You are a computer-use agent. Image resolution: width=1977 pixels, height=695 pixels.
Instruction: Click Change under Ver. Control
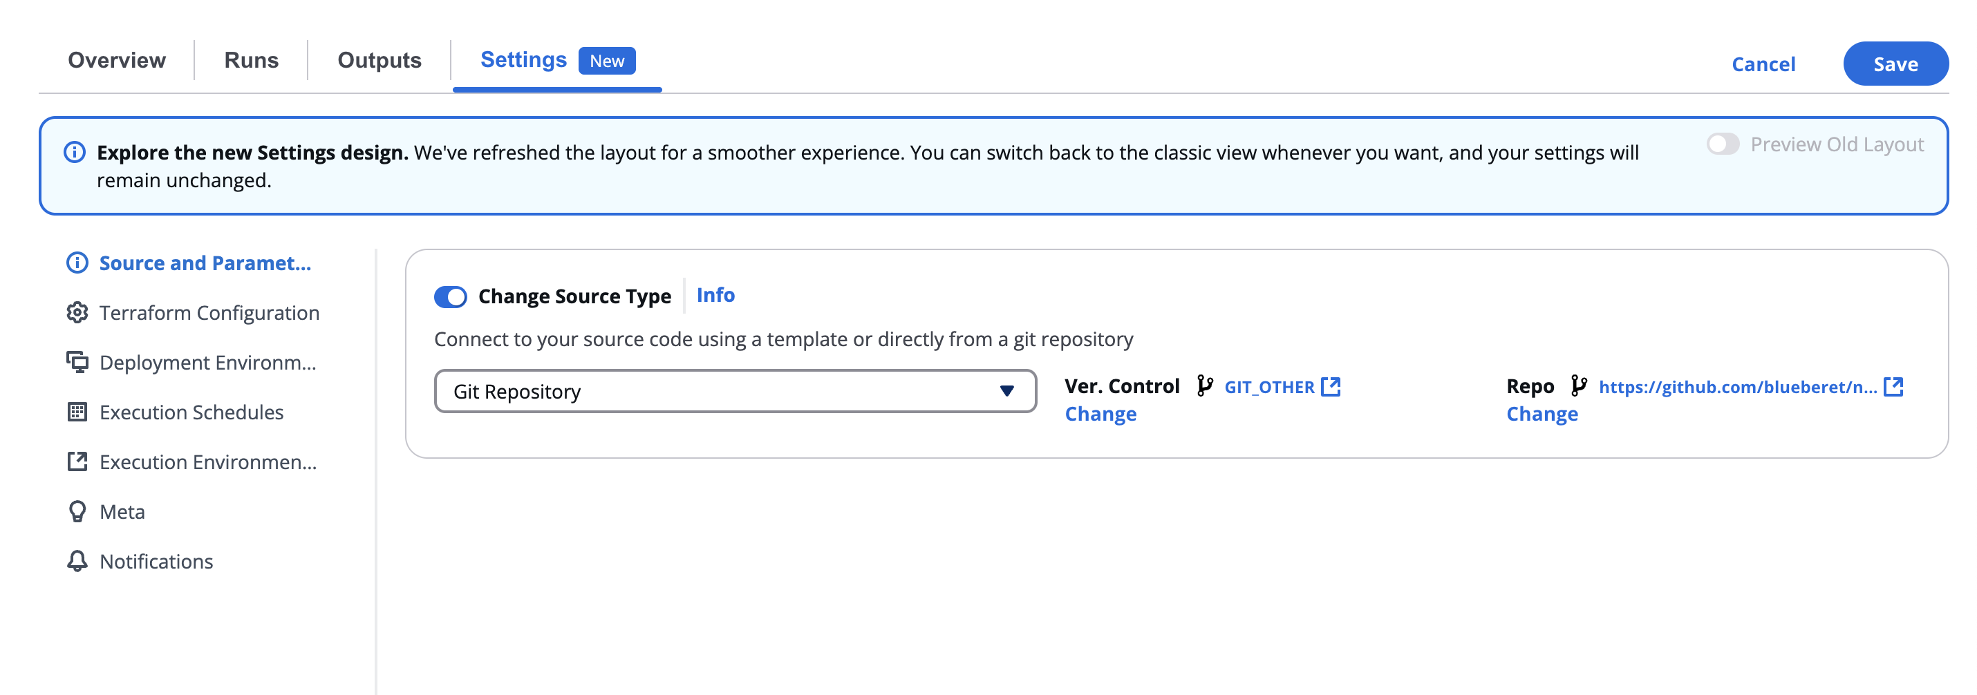click(x=1100, y=413)
